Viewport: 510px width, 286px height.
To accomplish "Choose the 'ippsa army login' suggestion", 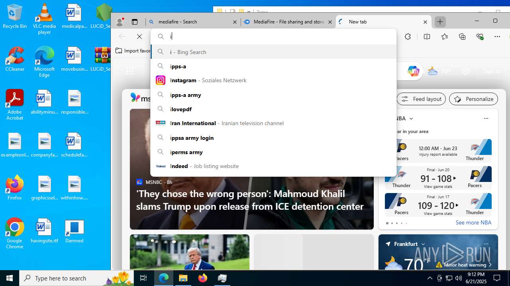I will pos(273,137).
